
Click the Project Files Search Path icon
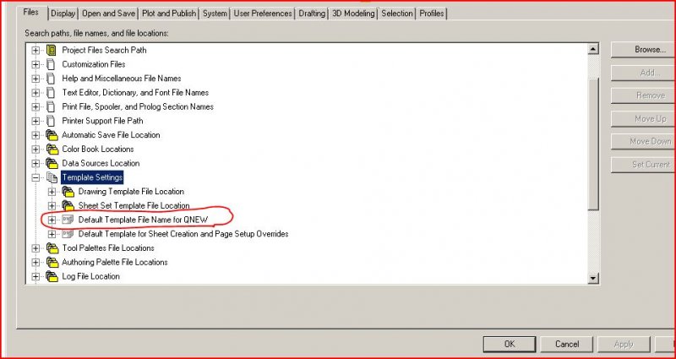[x=52, y=51]
